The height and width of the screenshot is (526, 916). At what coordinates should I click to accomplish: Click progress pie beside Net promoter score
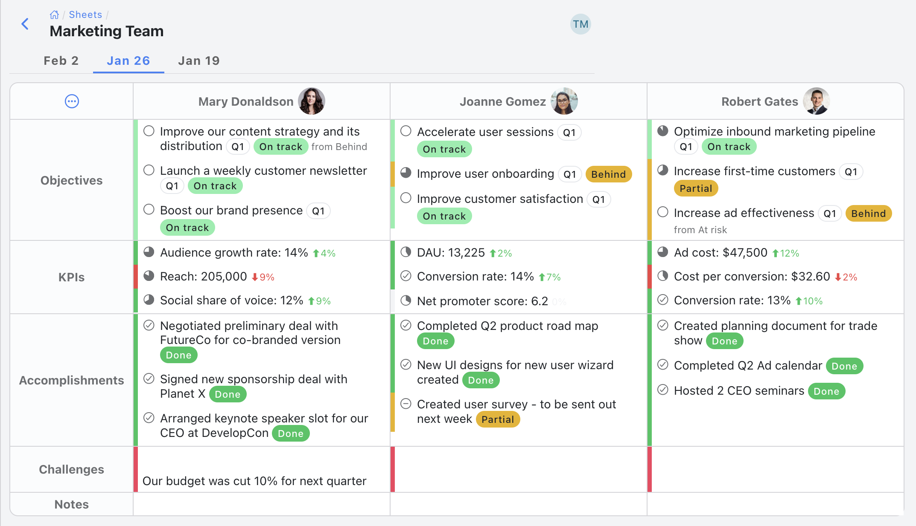[406, 301]
